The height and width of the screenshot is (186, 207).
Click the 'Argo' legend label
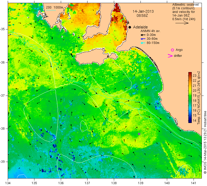(179, 50)
